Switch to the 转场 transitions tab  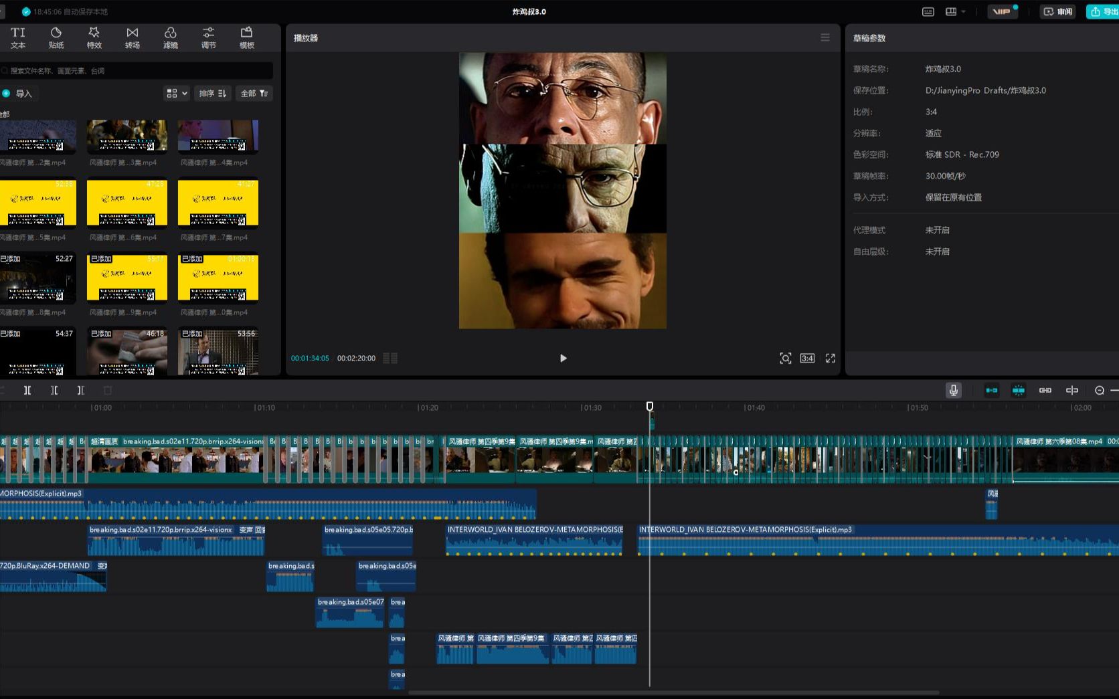(132, 38)
